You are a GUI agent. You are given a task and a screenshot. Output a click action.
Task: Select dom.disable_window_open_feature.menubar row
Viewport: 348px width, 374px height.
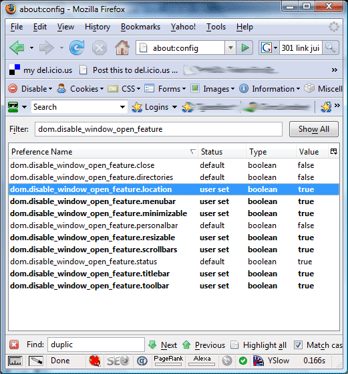coord(174,201)
